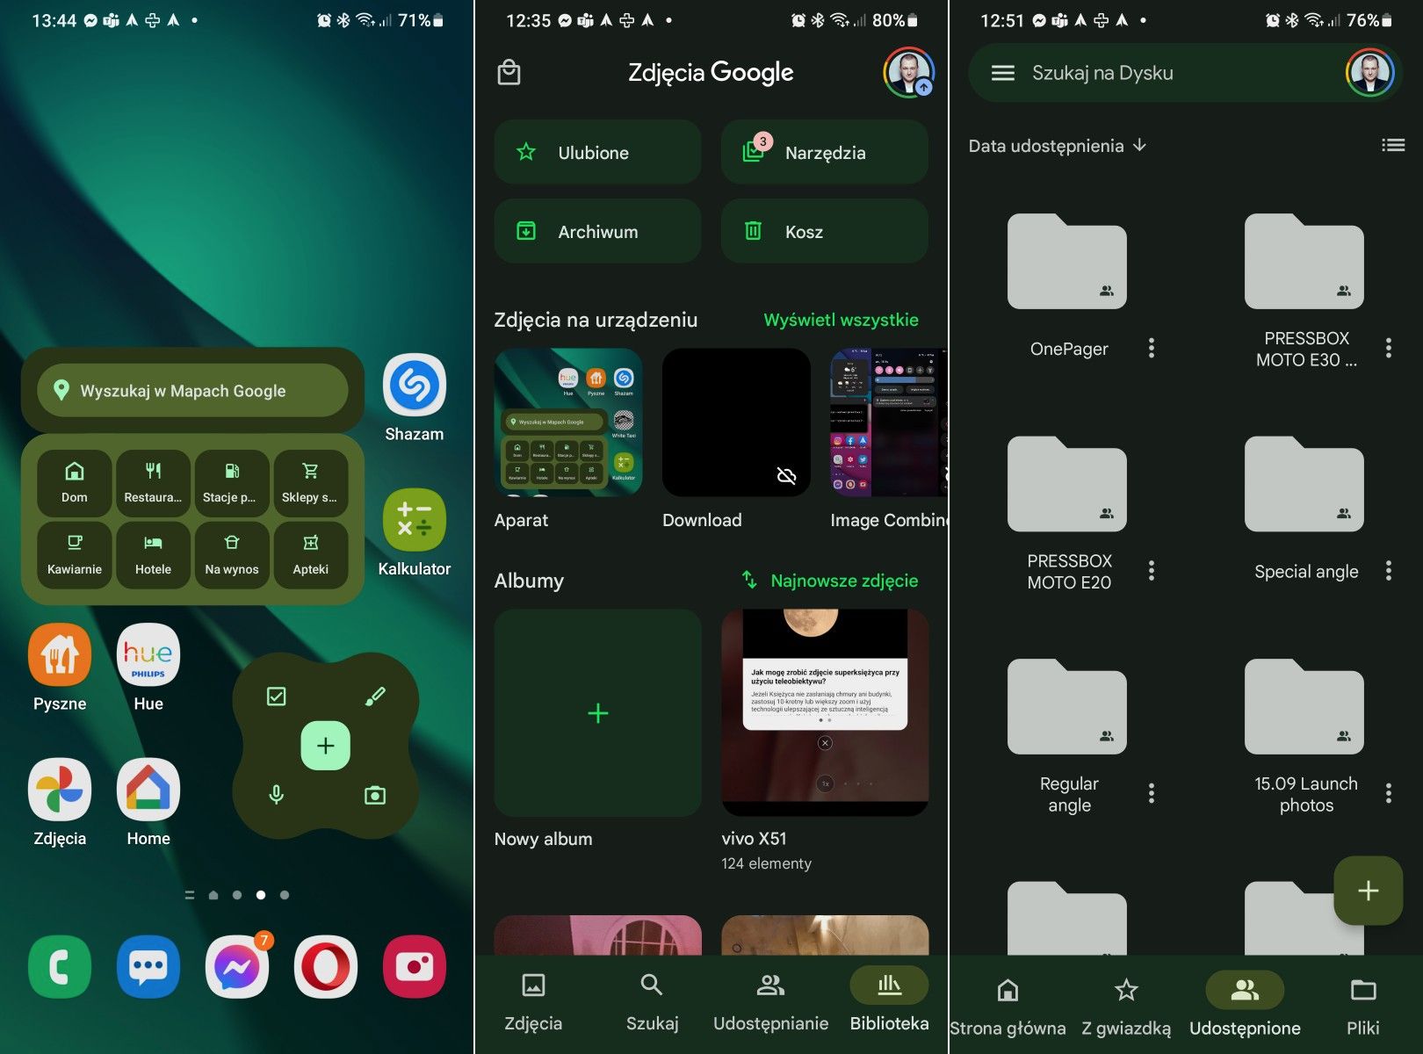Switch to the Zdjęcia tab
Viewport: 1423px width, 1054px height.
[x=533, y=1001]
